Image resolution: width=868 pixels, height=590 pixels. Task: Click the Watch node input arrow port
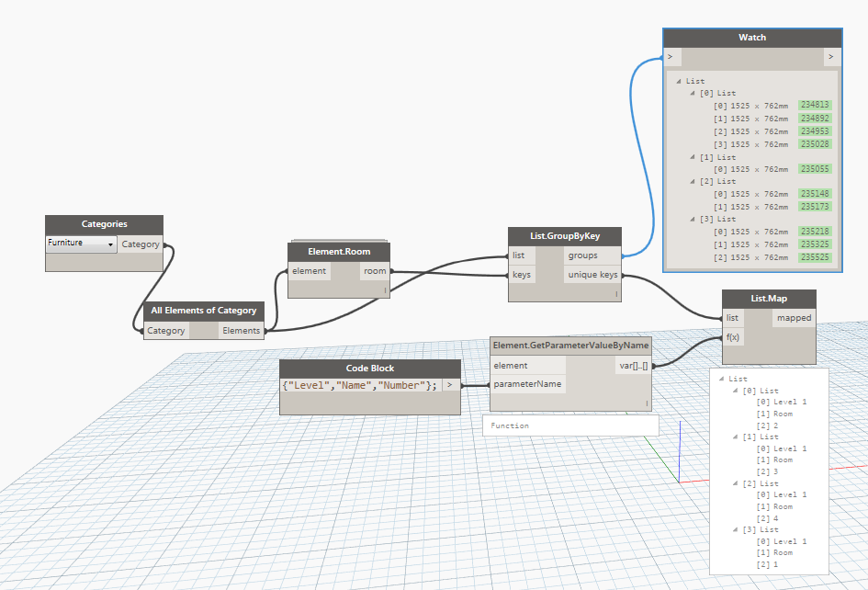[671, 57]
